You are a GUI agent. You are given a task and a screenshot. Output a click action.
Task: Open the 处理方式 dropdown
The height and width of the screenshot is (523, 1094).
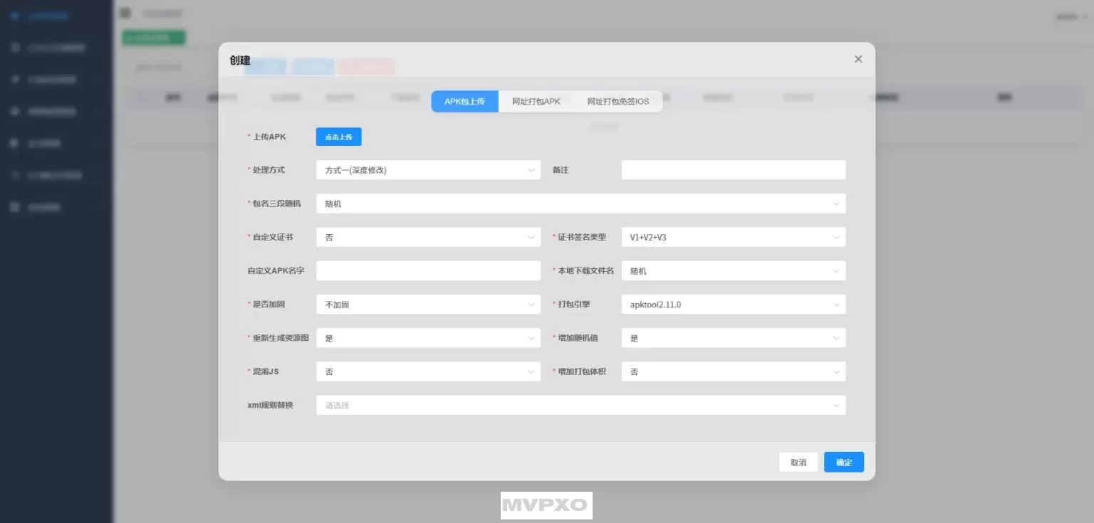[x=427, y=169]
